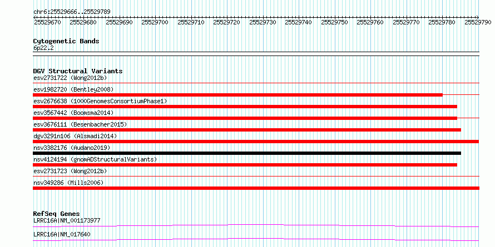The image size is (495, 247).
Task: Click ruler position 25529670
Action: [47, 22]
